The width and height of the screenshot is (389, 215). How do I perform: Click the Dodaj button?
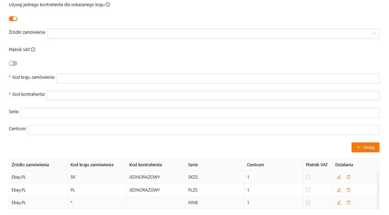click(365, 147)
